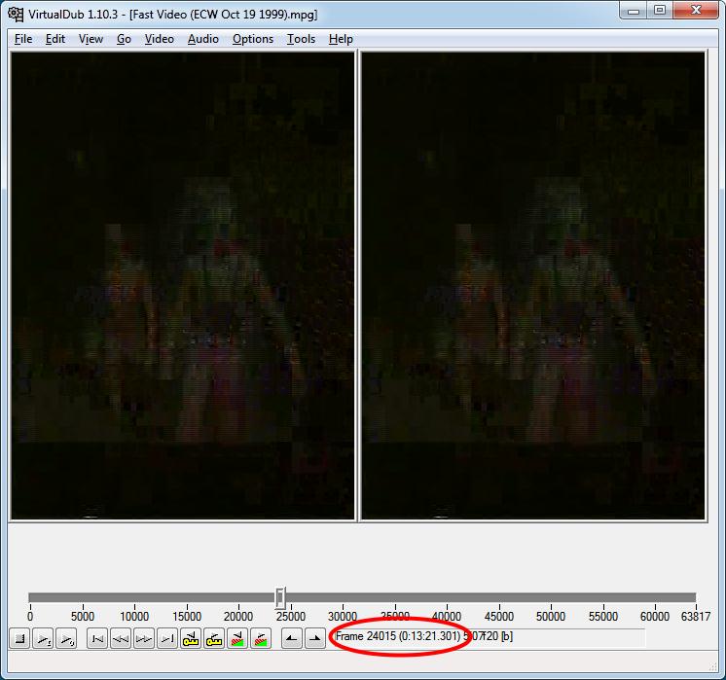Image resolution: width=726 pixels, height=680 pixels.
Task: Open the Edit menu
Action: [x=55, y=39]
